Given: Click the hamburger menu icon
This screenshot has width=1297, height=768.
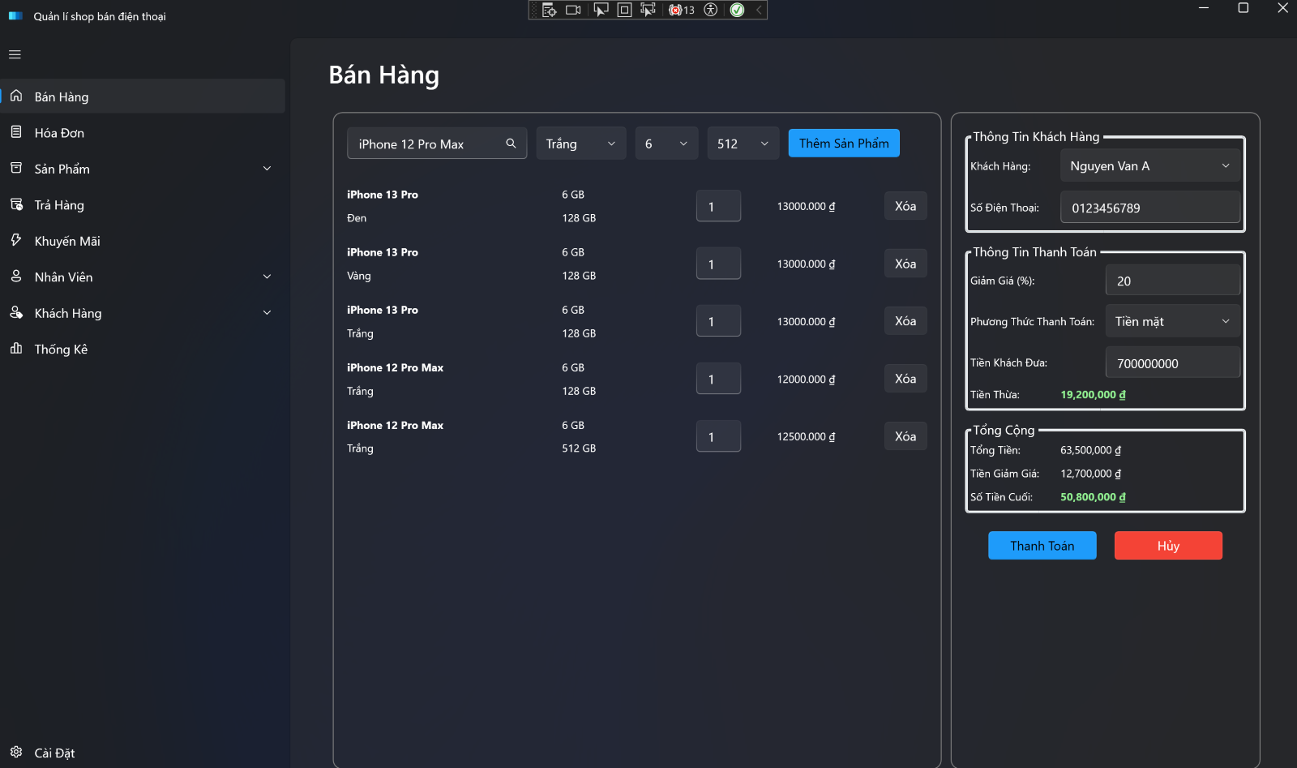Looking at the screenshot, I should (x=15, y=54).
